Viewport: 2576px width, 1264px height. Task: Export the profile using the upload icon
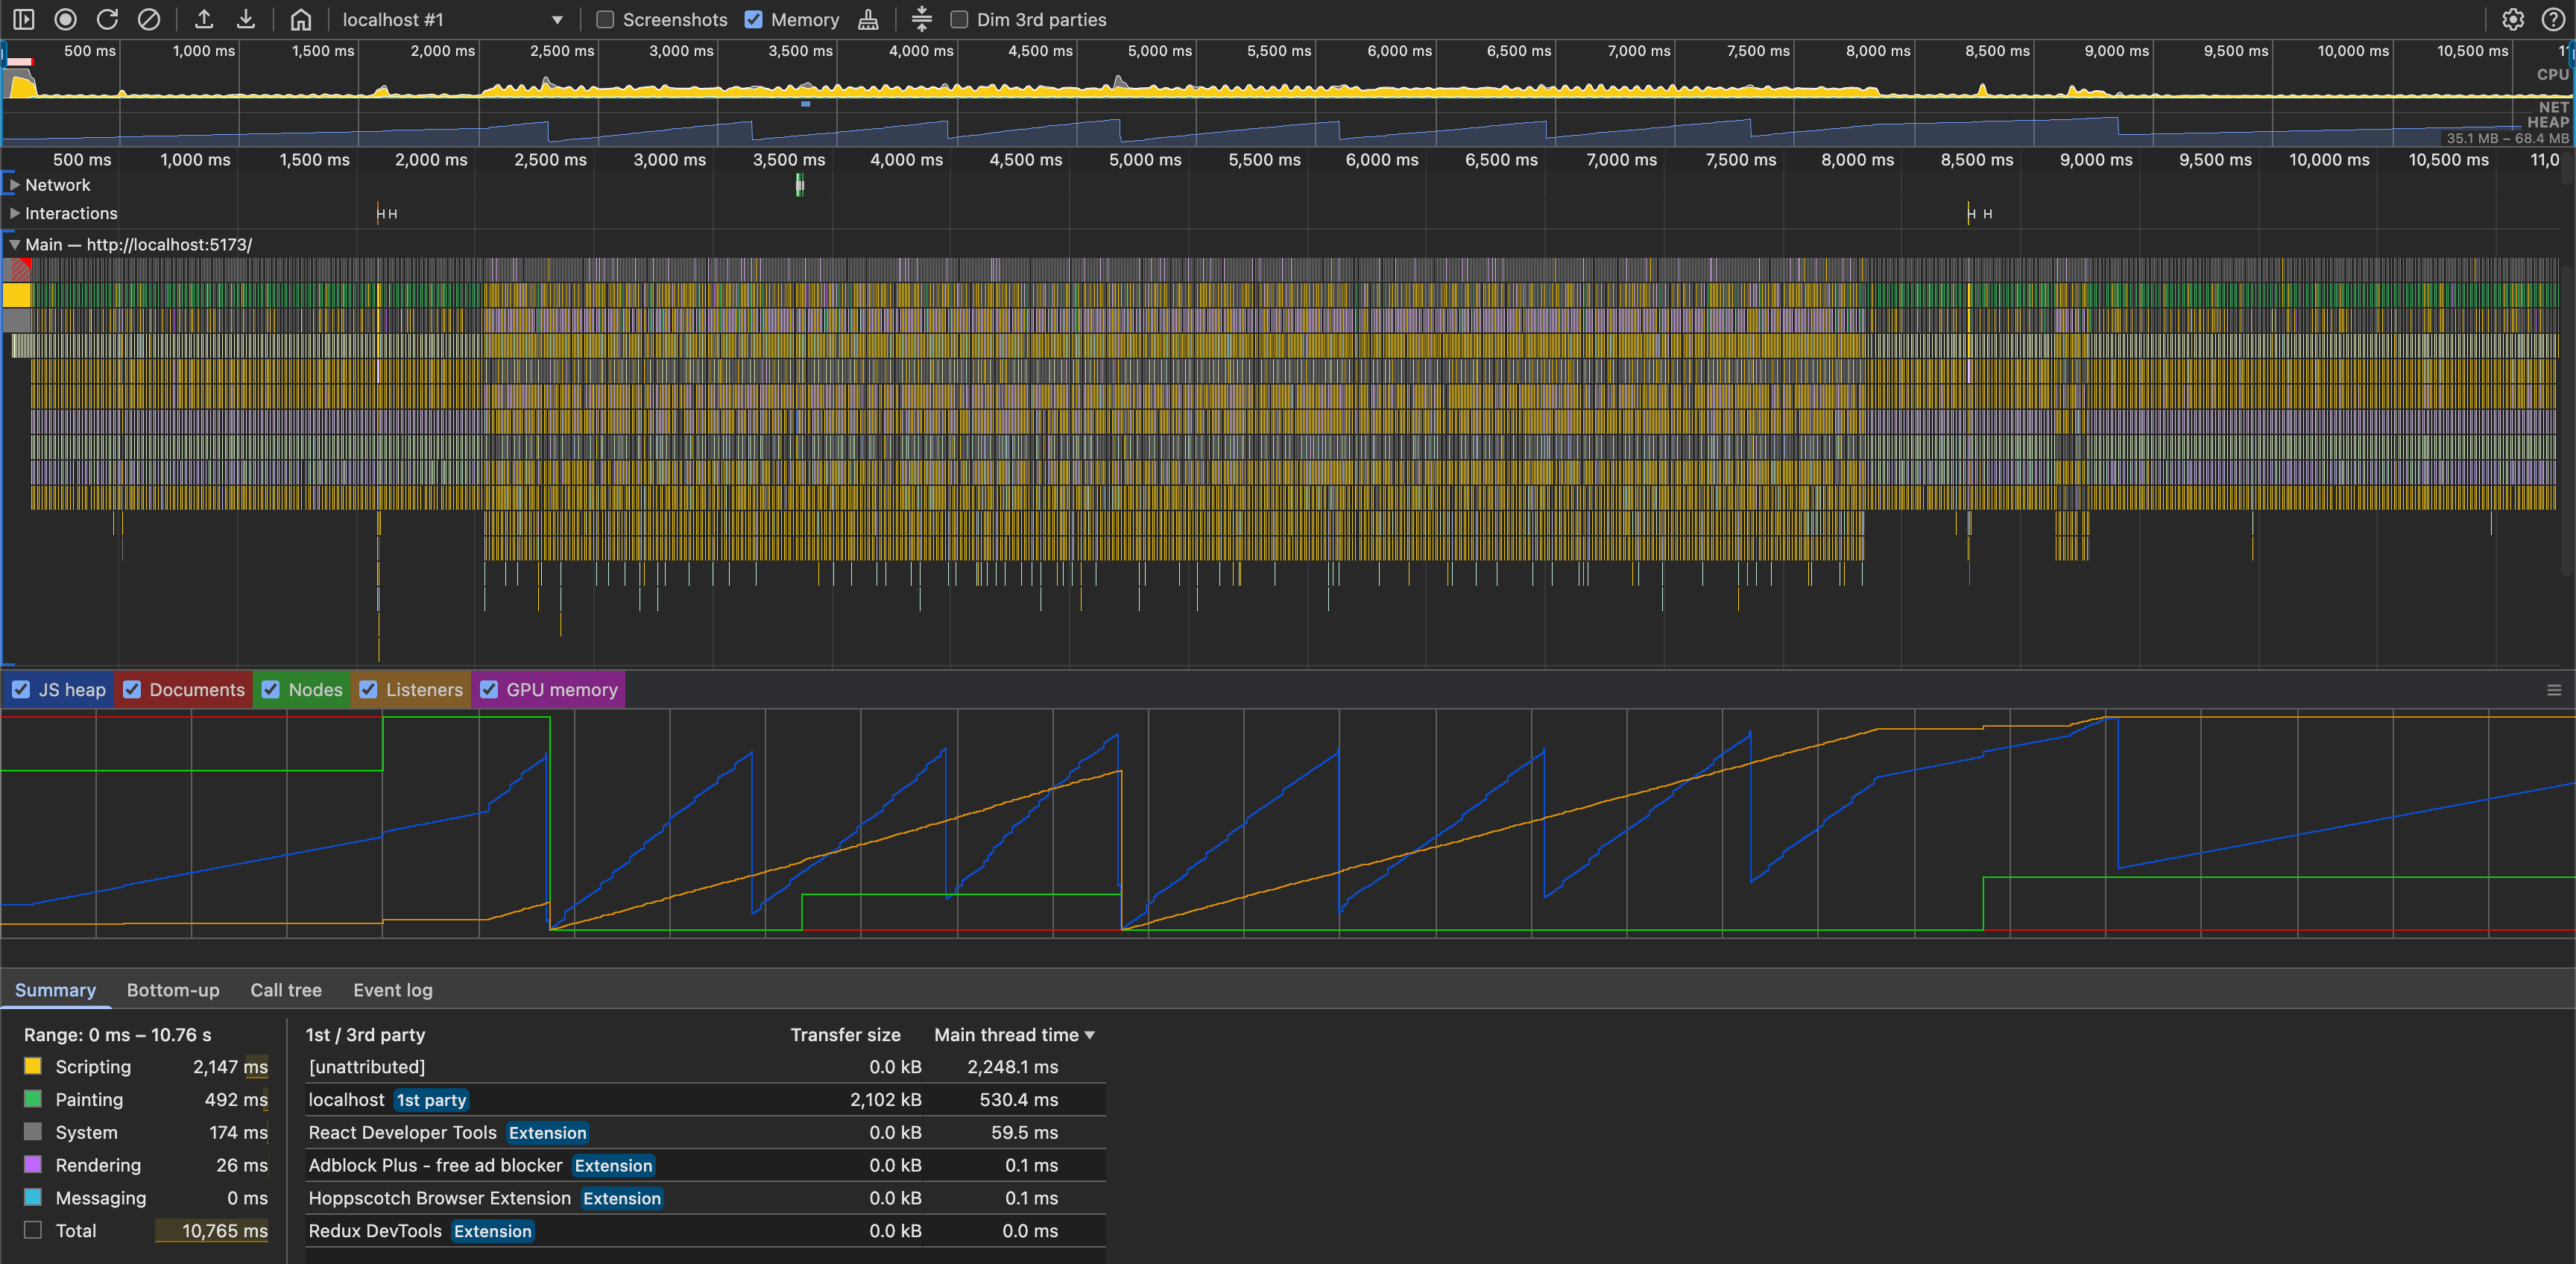[x=204, y=19]
